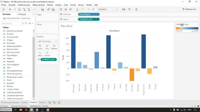Viewport: 200px width, 112px height.
Task: Open show/hide cards icon
Action: tap(123, 9)
